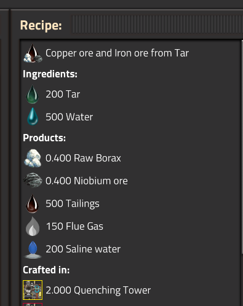Open the '0.400 Raw Borax' product entry

[83, 158]
